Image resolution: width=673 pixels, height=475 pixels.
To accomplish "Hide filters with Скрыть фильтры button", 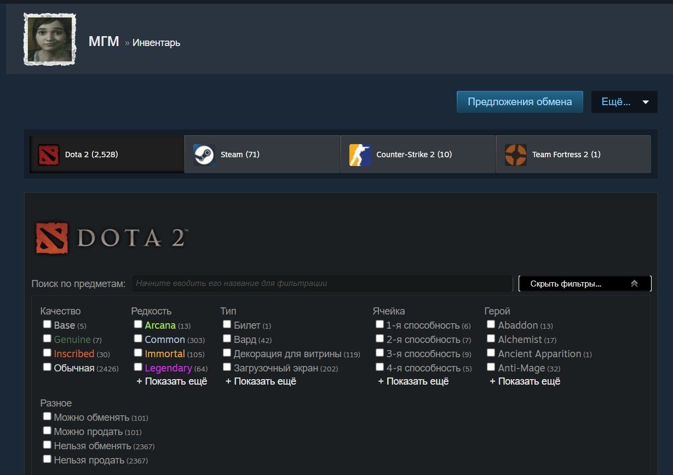I will coord(585,284).
